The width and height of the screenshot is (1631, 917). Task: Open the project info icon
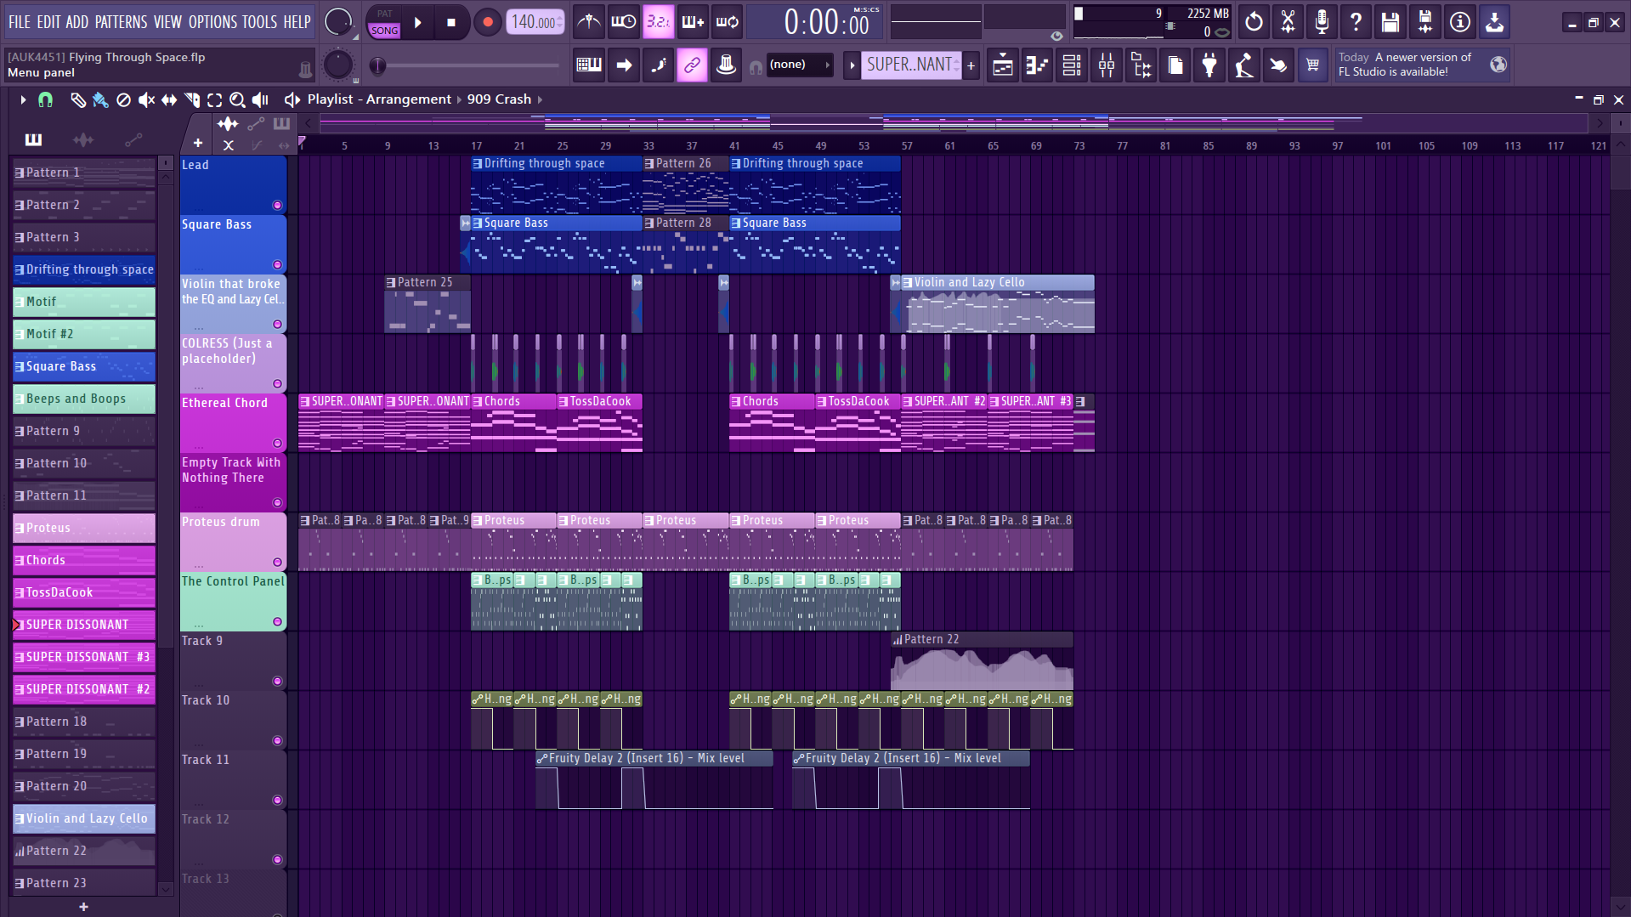coord(1460,22)
